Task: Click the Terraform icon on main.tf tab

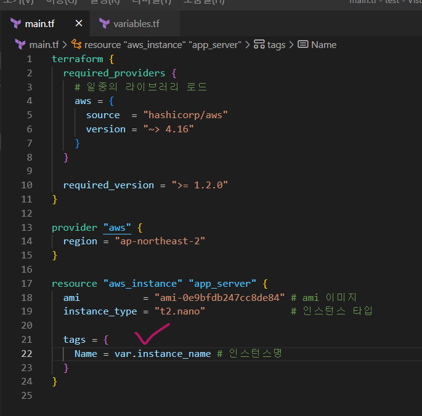Action: pos(15,24)
